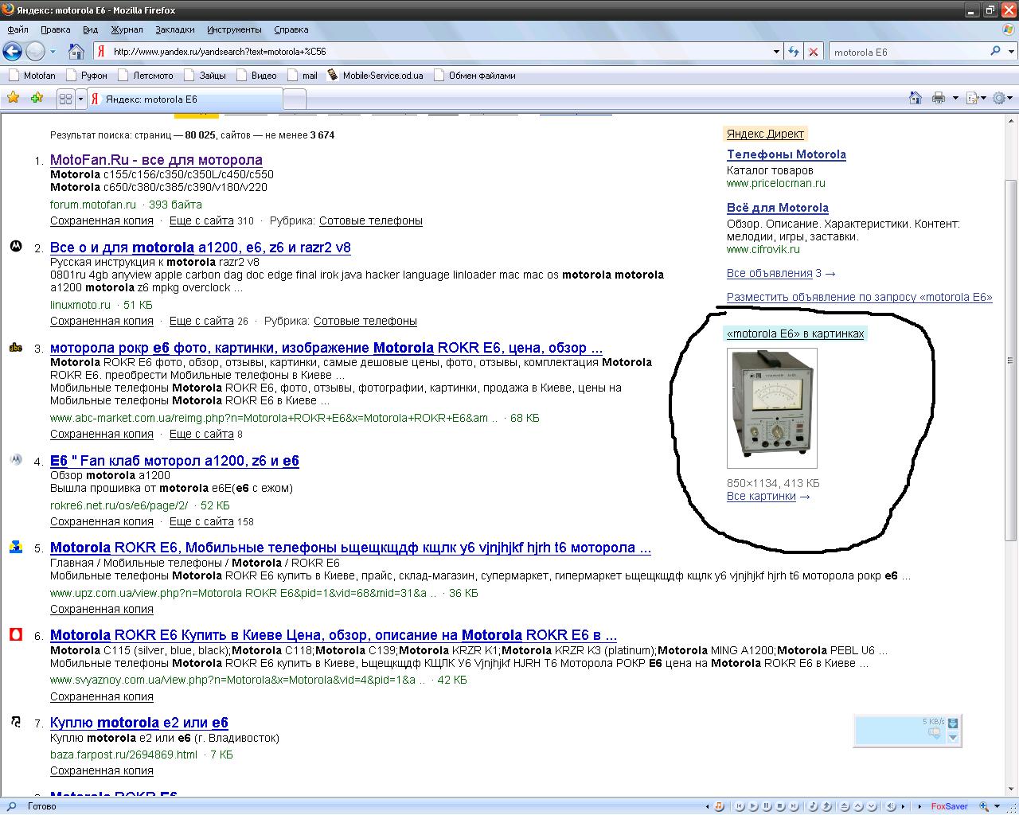The width and height of the screenshot is (1019, 815).
Task: Open the Правка menu
Action: [55, 29]
